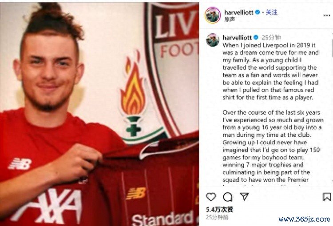Save the post with the bookmark icon
Viewport: 333px width, 226px height.
[x=327, y=197]
